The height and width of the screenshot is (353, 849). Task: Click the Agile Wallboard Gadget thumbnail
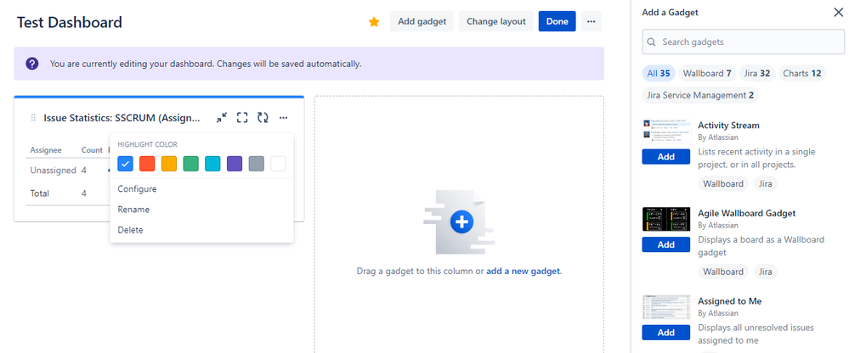[666, 219]
